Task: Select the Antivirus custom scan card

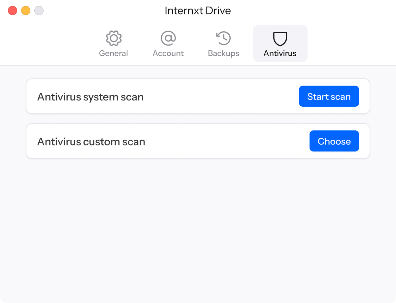Action: click(x=198, y=141)
